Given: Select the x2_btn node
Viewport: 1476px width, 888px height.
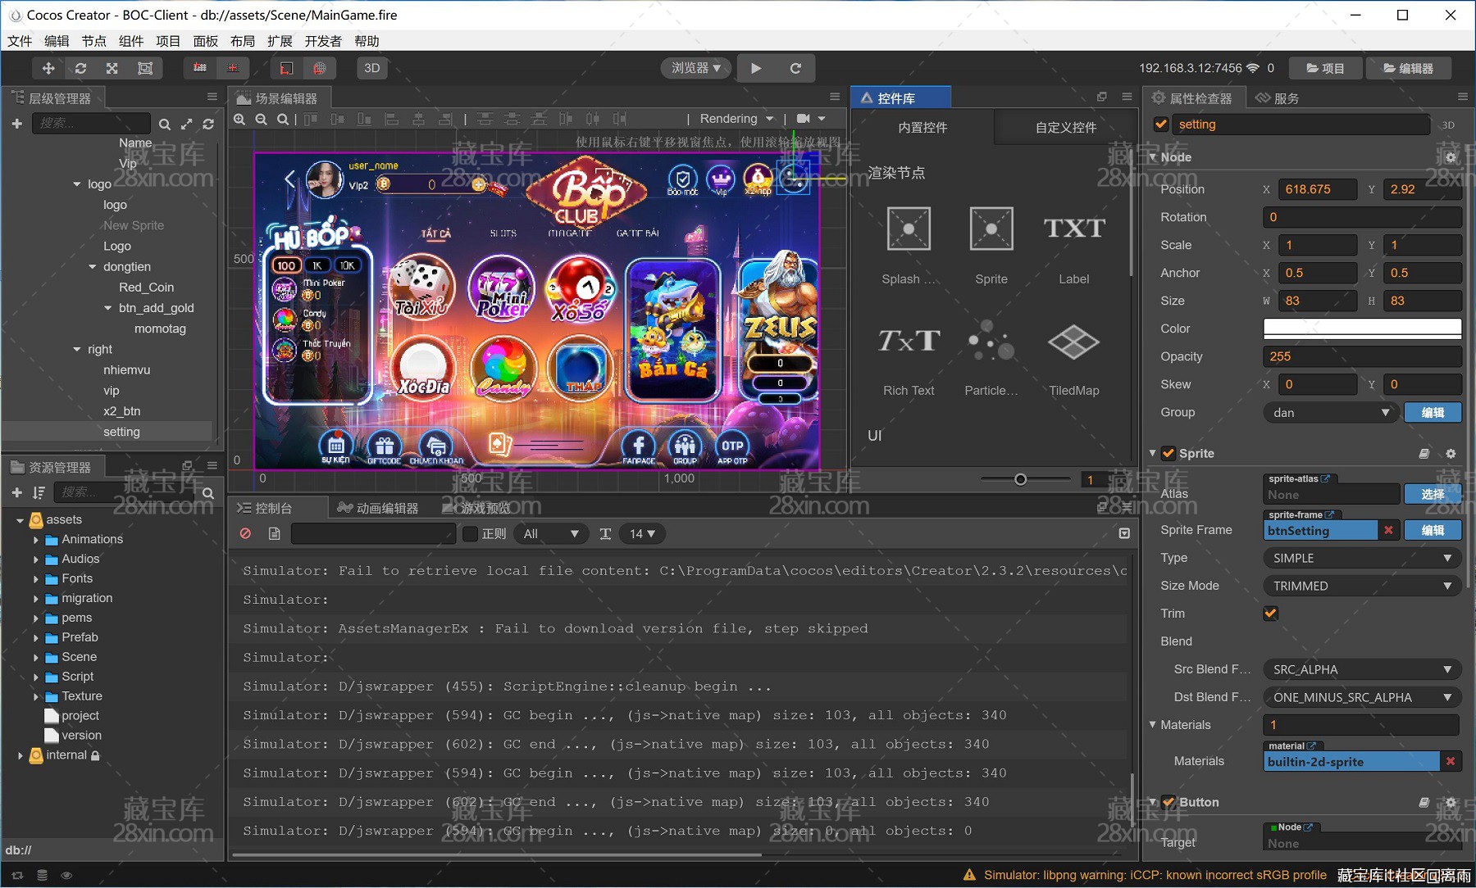Looking at the screenshot, I should coord(121,411).
